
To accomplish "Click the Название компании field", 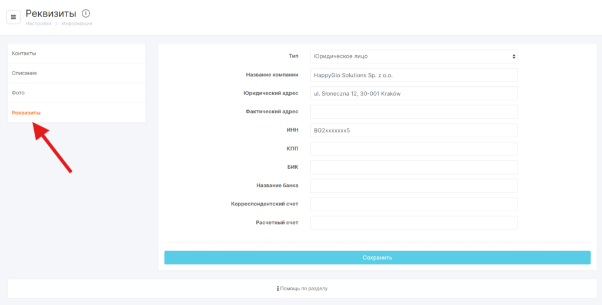I will [413, 75].
